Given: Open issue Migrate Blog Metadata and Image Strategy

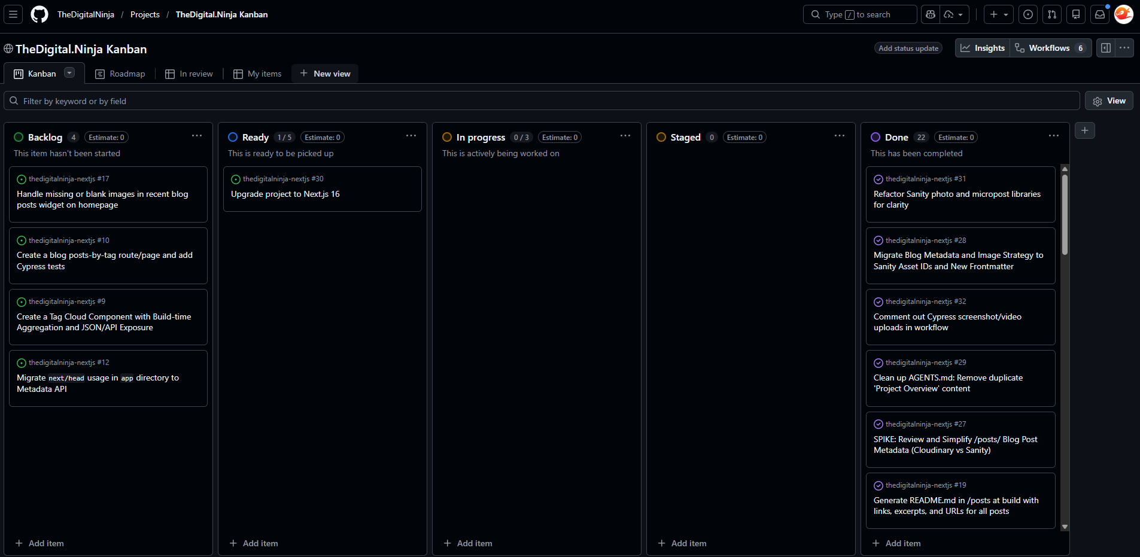Looking at the screenshot, I should tap(958, 261).
